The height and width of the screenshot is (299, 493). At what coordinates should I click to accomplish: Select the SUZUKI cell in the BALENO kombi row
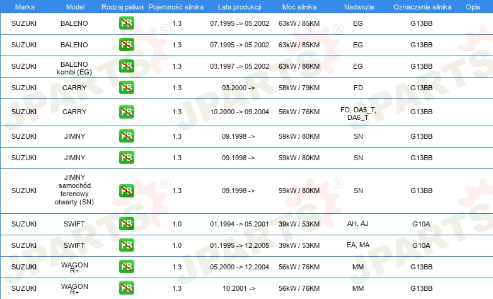tap(24, 66)
